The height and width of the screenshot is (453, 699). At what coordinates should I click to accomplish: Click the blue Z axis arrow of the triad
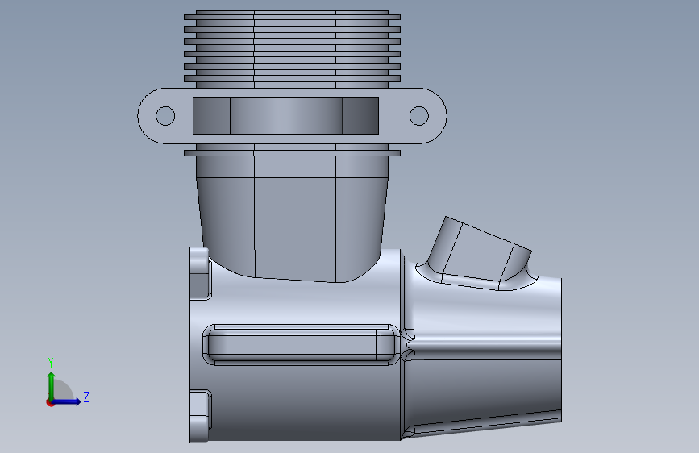tap(67, 401)
